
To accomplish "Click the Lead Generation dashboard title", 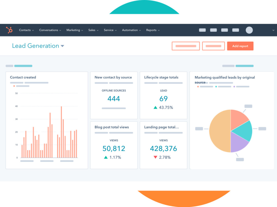I will pos(35,46).
